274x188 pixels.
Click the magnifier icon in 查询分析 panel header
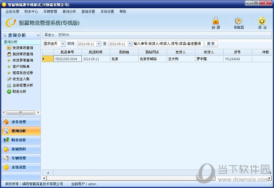tap(5, 35)
